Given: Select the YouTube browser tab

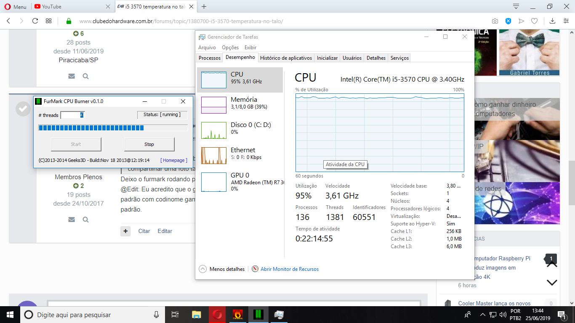Looking at the screenshot, I should click(x=72, y=6).
